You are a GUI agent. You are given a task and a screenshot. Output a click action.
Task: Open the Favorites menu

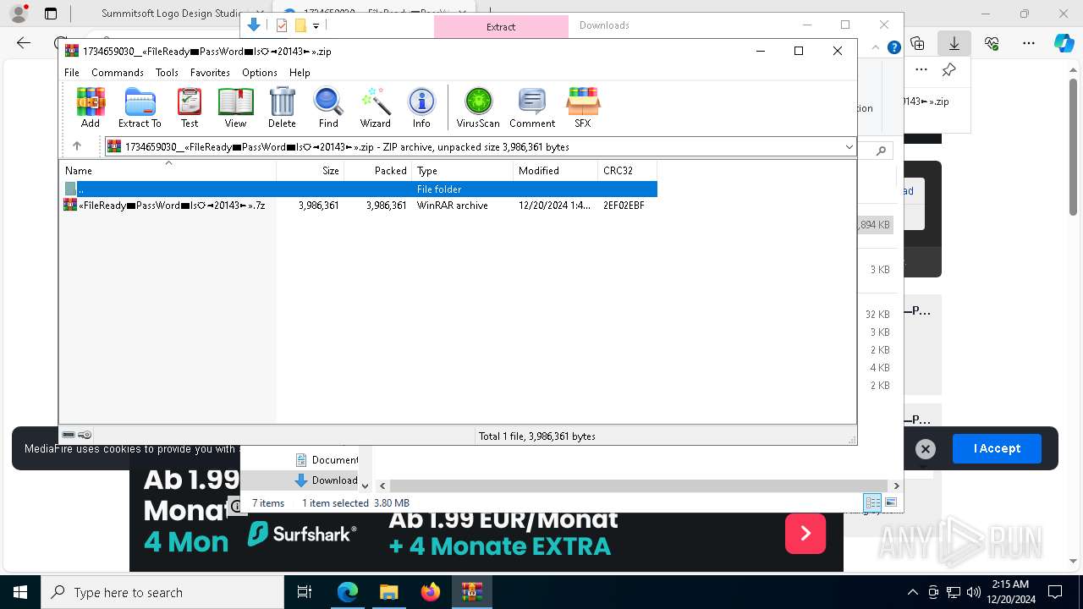[210, 73]
